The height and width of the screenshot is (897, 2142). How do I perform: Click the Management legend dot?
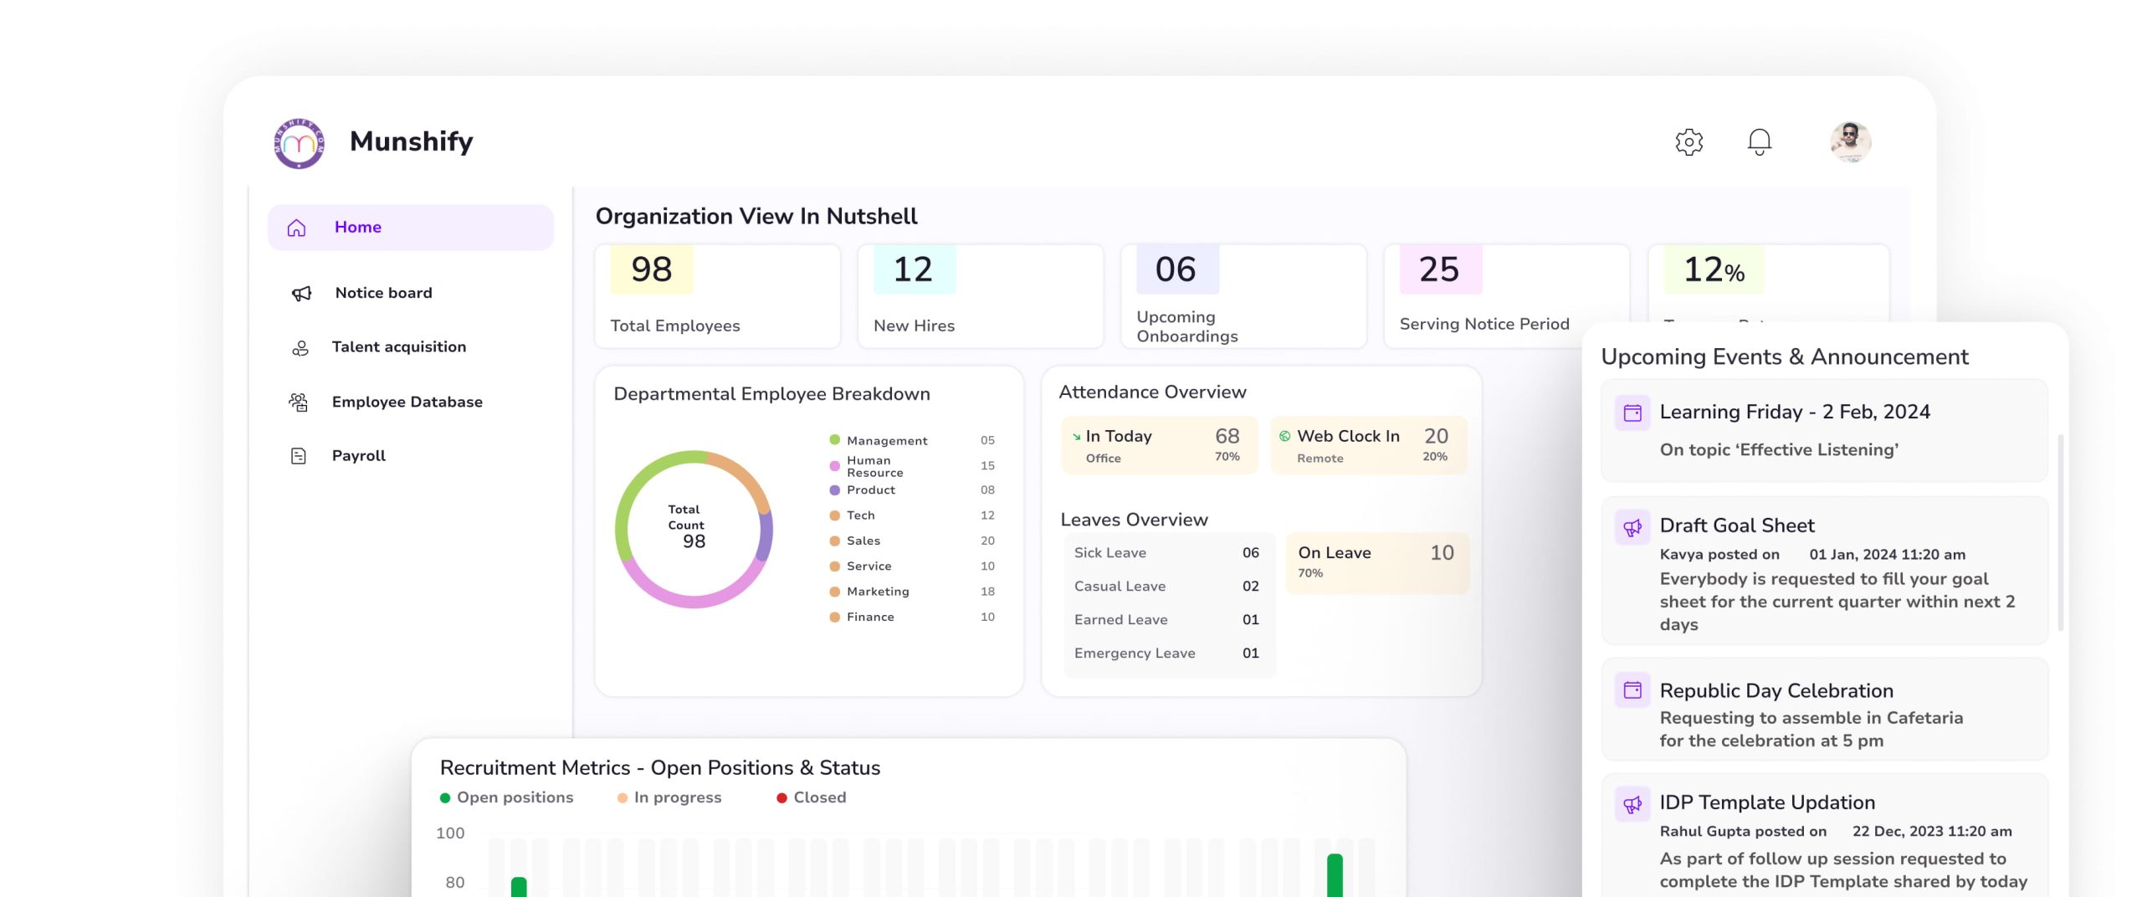[834, 440]
